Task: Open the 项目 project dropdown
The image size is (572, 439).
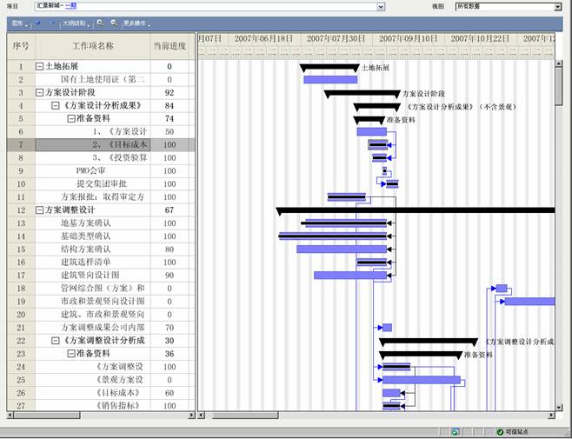Action: click(381, 6)
